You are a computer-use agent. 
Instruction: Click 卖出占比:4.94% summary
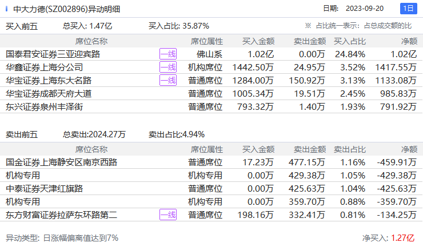[x=177, y=134]
